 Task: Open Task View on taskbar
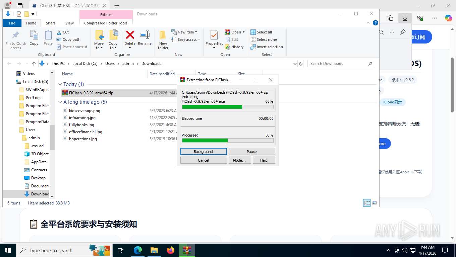click(x=121, y=250)
